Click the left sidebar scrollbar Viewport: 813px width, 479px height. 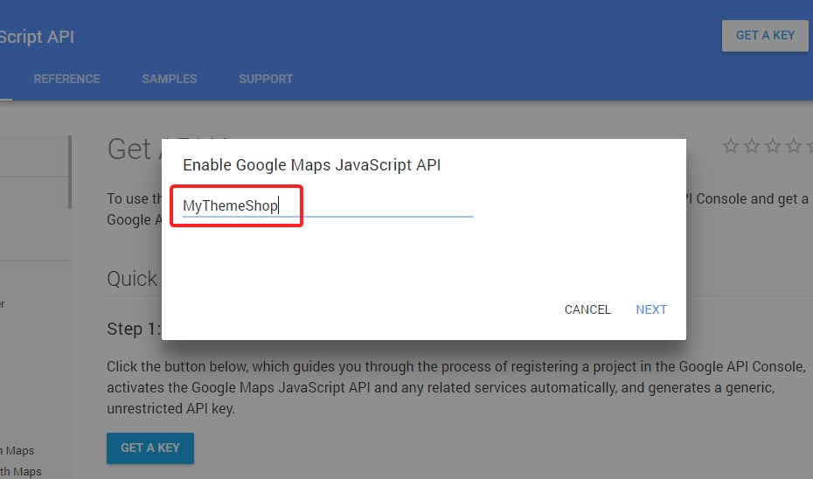70,172
